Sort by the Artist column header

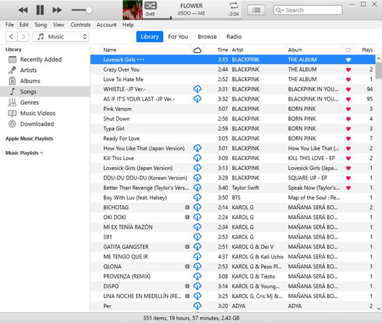coord(258,50)
